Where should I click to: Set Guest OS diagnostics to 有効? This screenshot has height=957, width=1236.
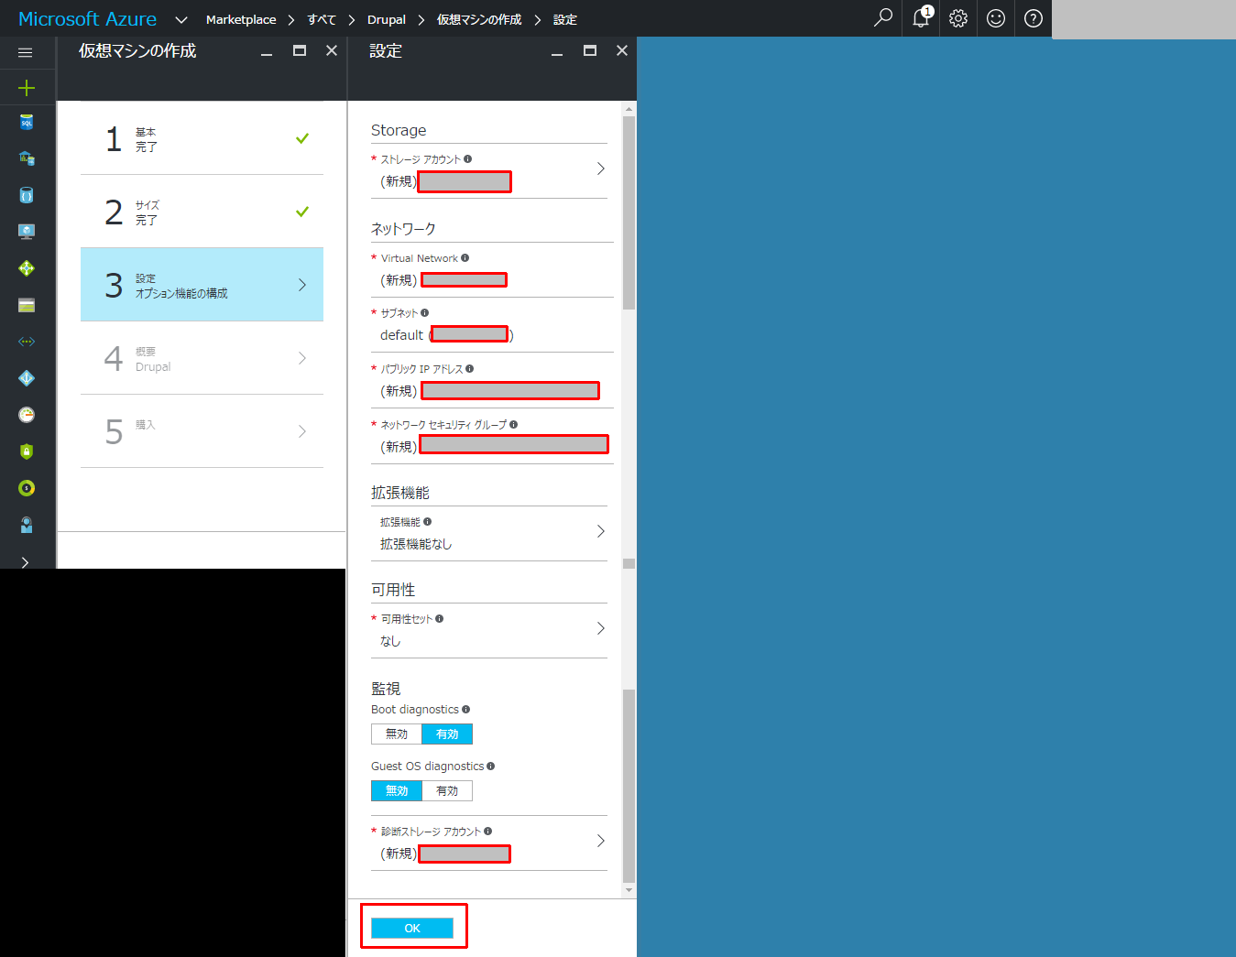[447, 790]
